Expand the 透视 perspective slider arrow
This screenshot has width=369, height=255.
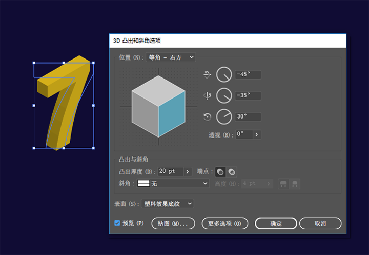tap(257, 134)
